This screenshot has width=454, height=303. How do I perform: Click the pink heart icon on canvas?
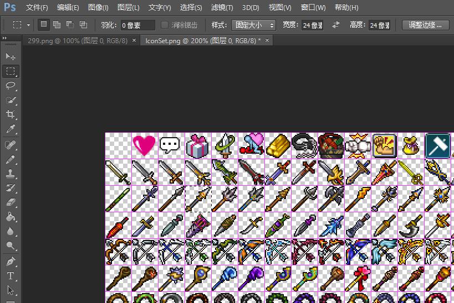click(145, 145)
